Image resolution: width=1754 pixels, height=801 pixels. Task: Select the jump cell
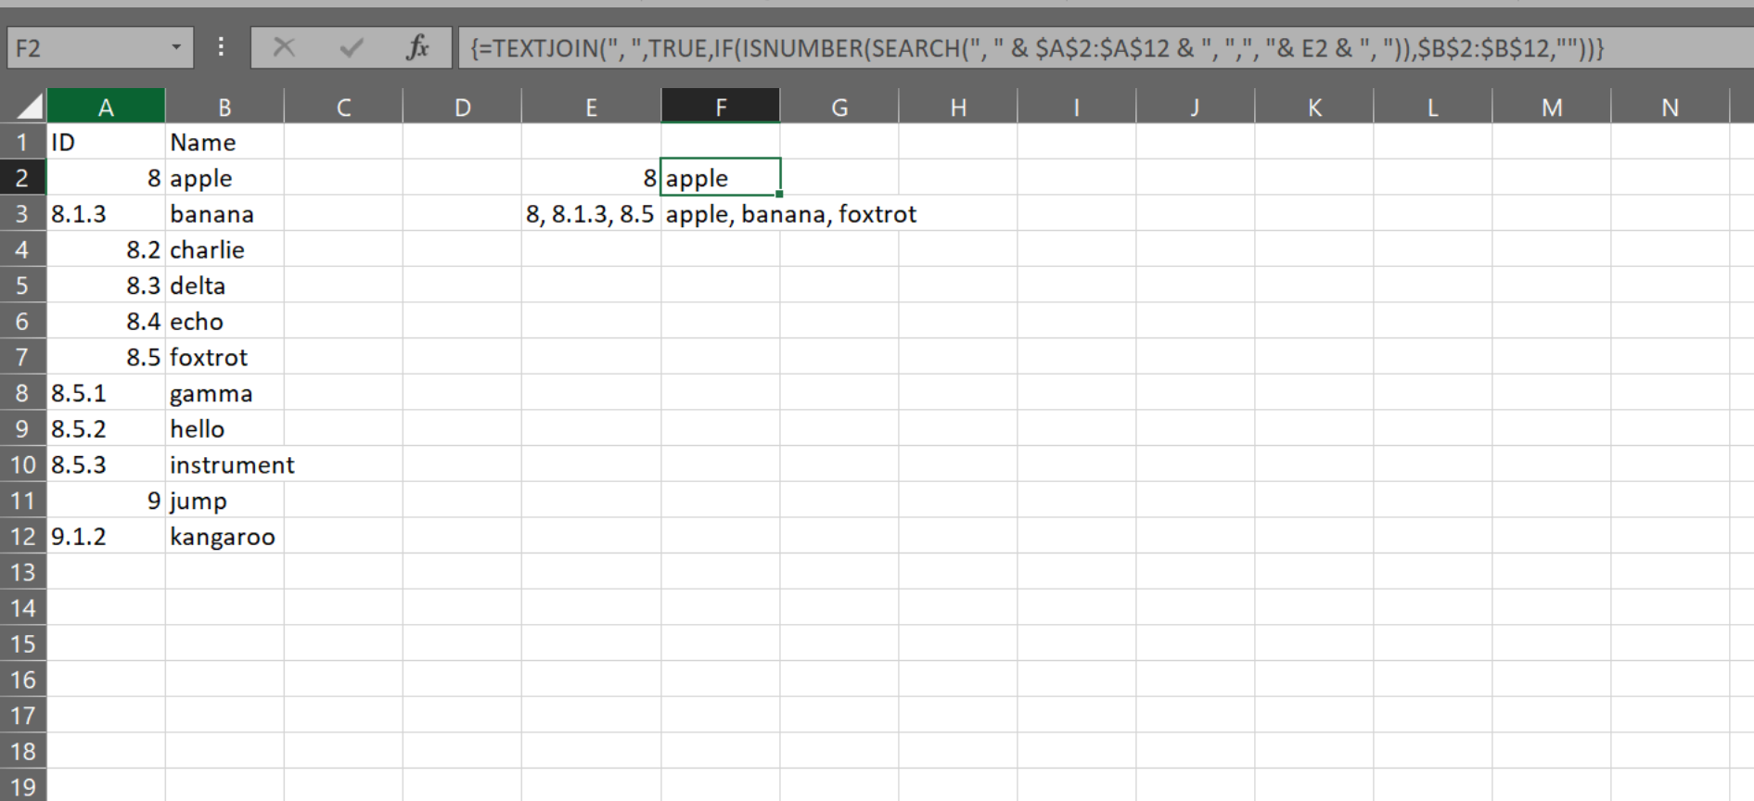tap(224, 500)
